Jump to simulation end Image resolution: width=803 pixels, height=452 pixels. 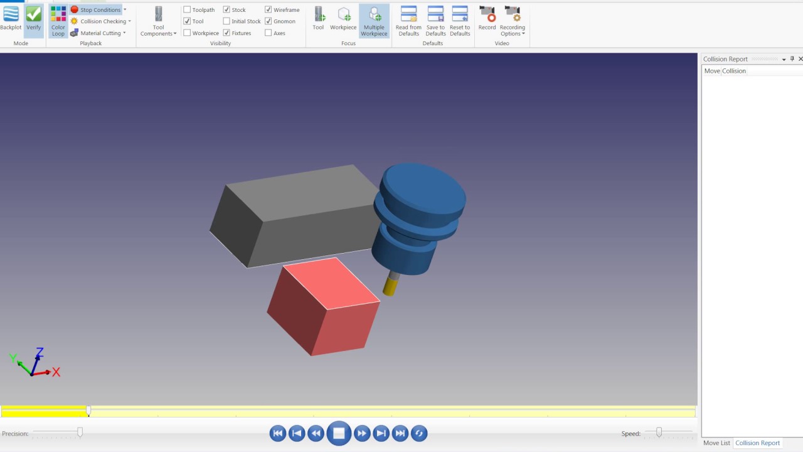[400, 433]
